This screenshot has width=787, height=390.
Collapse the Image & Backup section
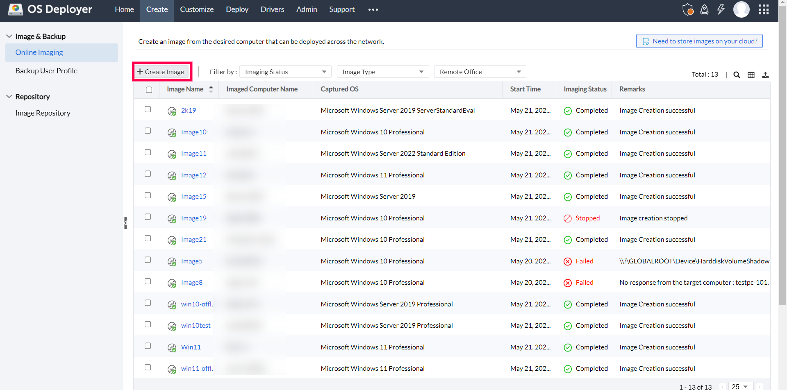tap(9, 36)
